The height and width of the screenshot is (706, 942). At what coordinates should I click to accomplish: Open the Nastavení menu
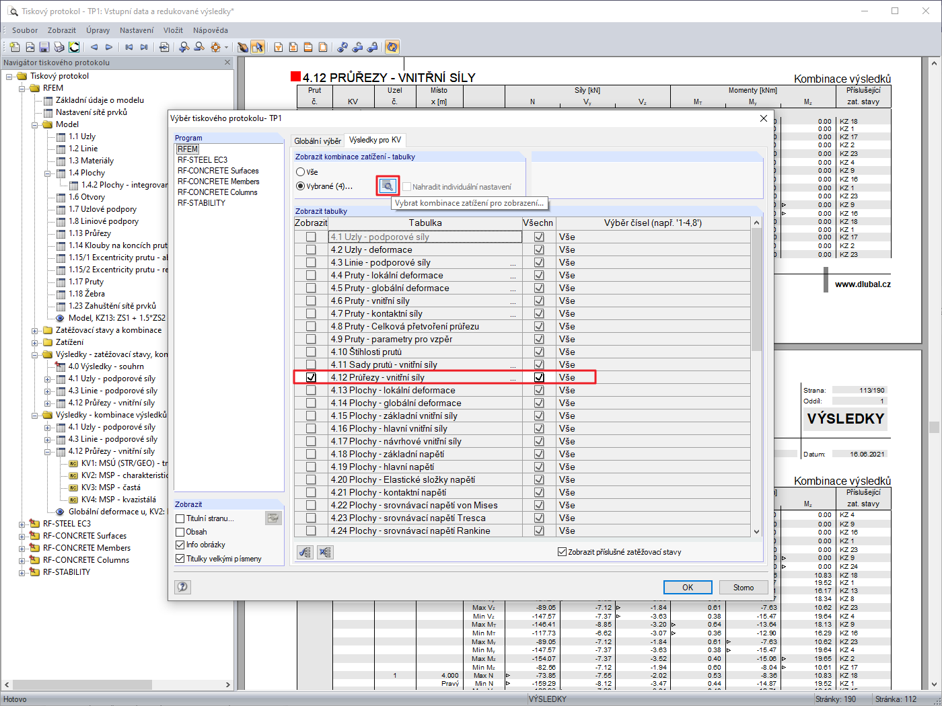pos(137,30)
